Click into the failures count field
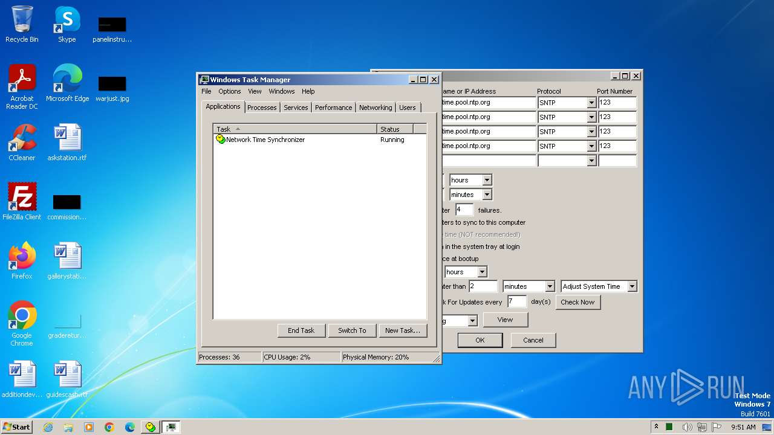Image resolution: width=774 pixels, height=435 pixels. point(464,210)
